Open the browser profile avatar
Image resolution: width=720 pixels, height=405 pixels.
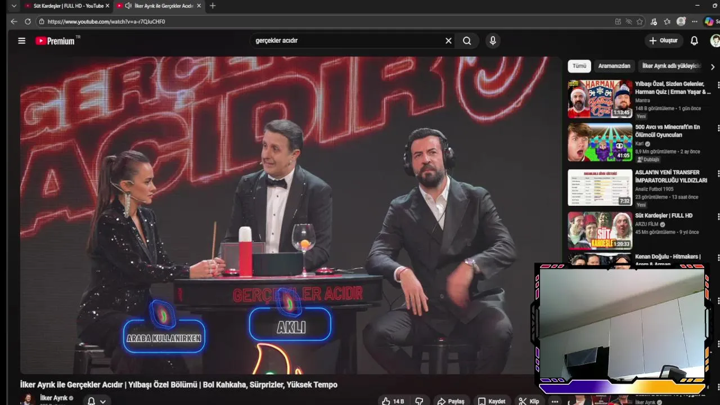pyautogui.click(x=681, y=21)
